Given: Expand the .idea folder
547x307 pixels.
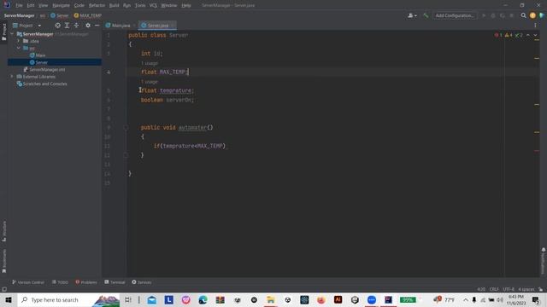Looking at the screenshot, I should tap(19, 41).
